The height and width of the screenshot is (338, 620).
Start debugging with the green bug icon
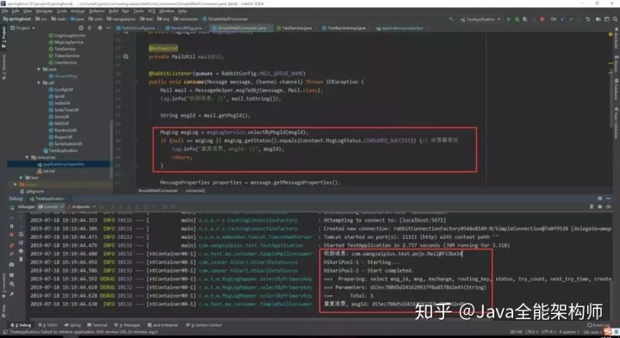coord(517,19)
